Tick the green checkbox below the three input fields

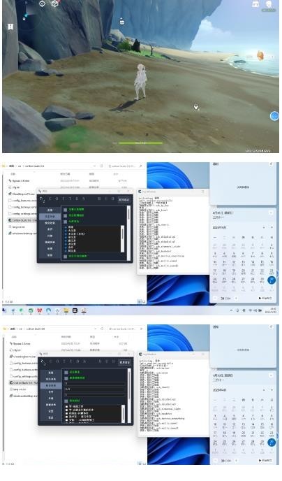tap(66, 401)
